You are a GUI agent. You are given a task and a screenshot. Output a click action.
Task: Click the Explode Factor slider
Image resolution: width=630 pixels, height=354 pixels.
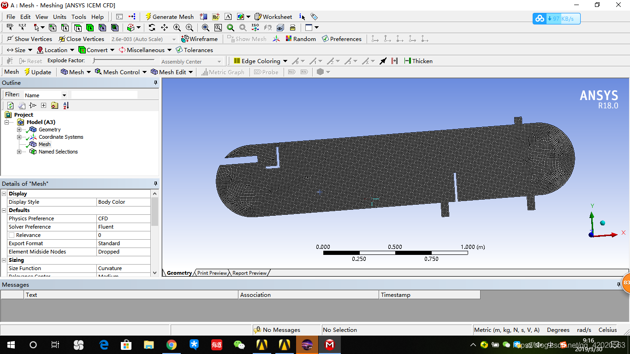tap(124, 60)
